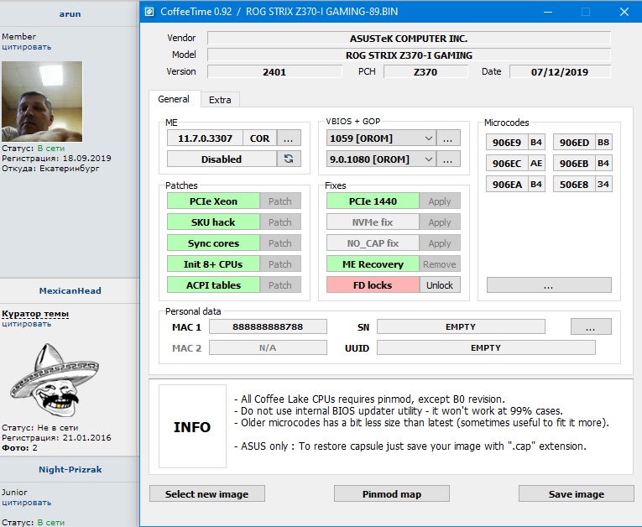The image size is (642, 527).
Task: Click Patch button for SKU hack
Action: pyautogui.click(x=280, y=222)
